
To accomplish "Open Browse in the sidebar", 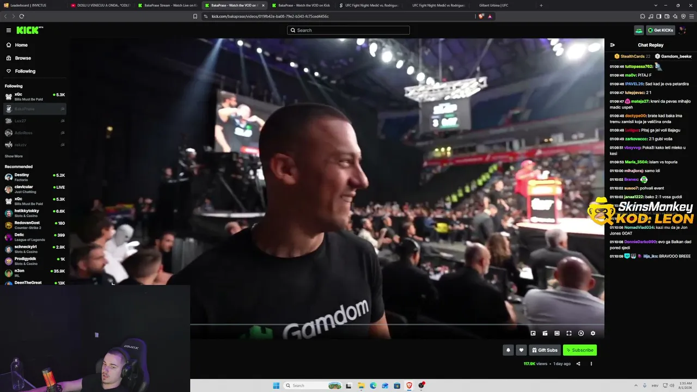I will click(x=23, y=58).
